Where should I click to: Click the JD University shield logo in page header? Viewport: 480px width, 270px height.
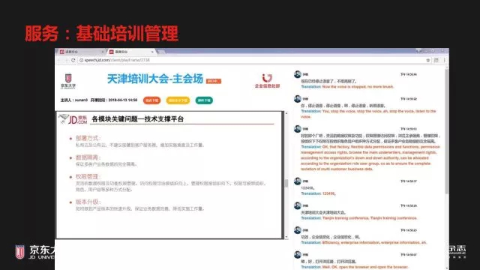68,78
